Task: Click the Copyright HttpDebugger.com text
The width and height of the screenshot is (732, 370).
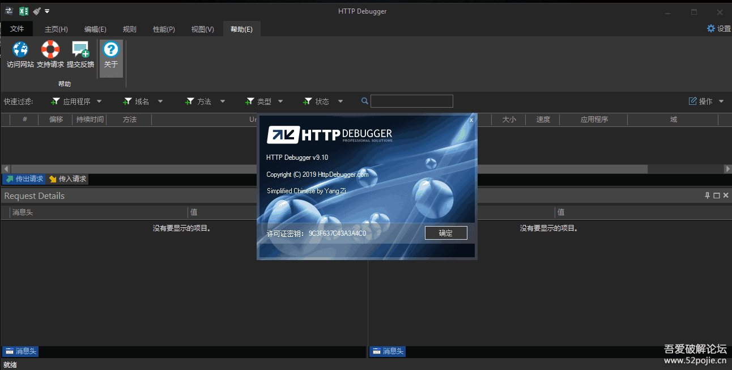Action: tap(317, 175)
